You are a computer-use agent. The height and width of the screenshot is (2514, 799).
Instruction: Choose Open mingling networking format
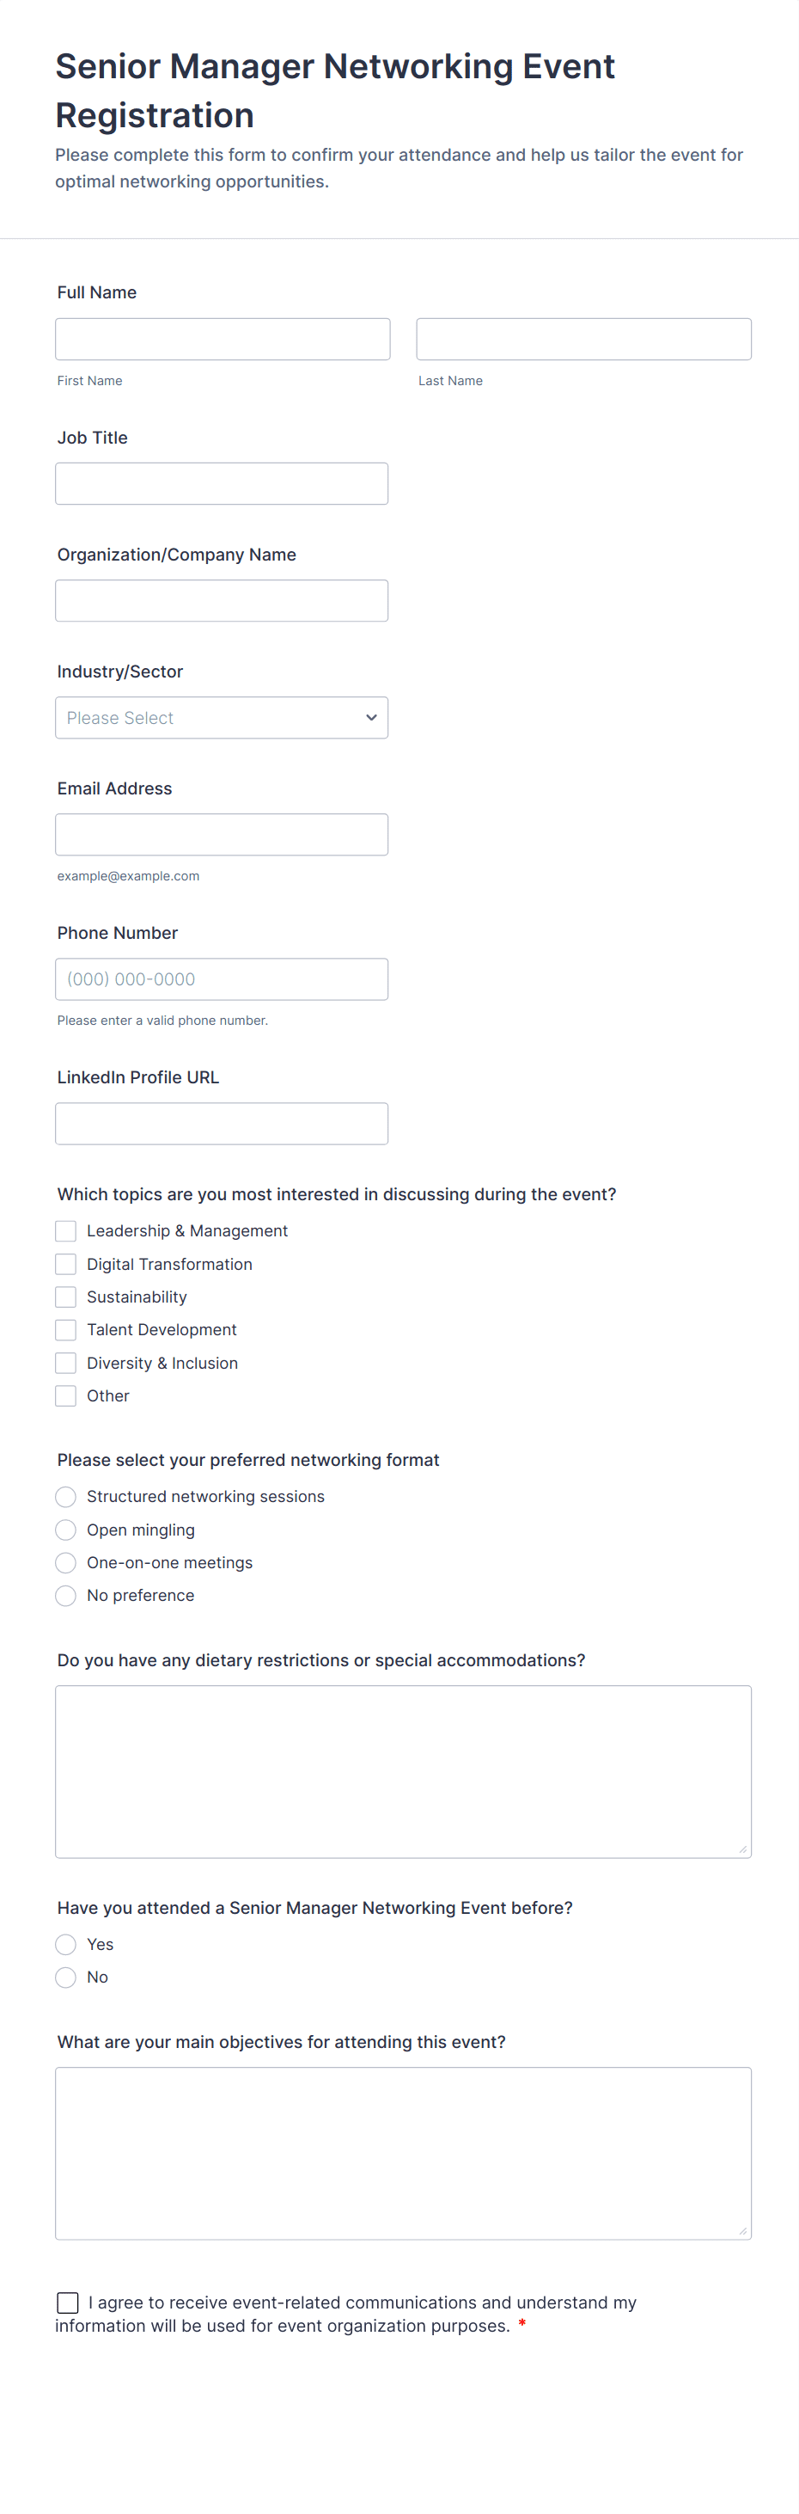(65, 1530)
